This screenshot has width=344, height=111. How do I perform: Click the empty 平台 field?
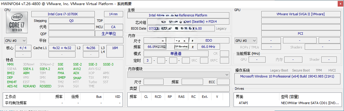click(86, 40)
